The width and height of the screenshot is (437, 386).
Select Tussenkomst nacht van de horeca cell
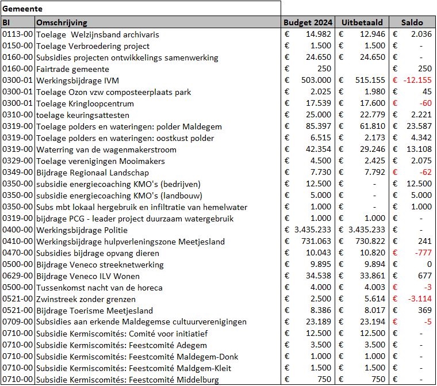tap(158, 288)
